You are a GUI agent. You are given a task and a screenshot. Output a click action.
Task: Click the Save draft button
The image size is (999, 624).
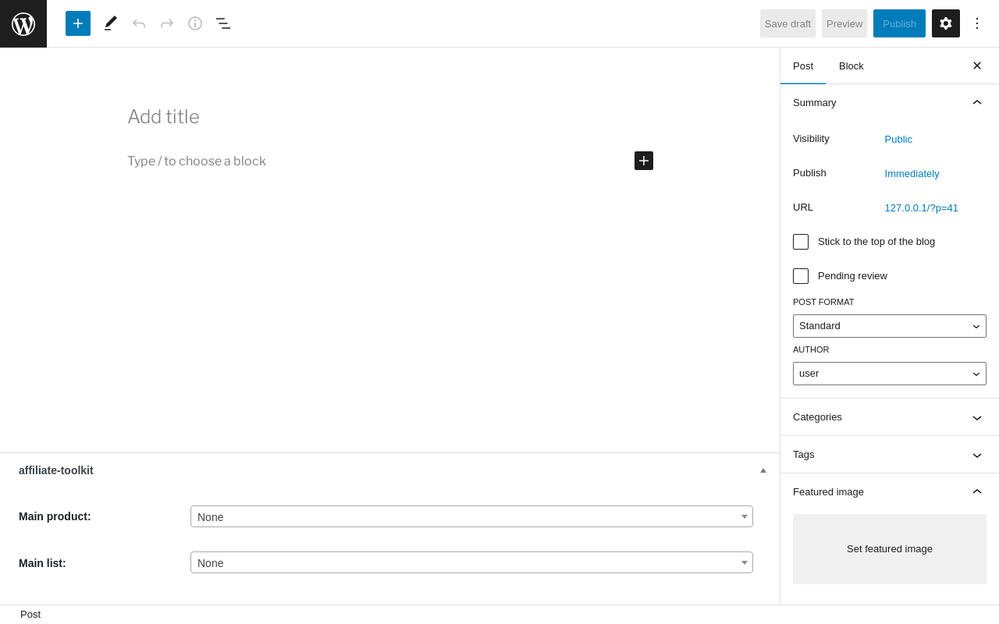pyautogui.click(x=787, y=23)
